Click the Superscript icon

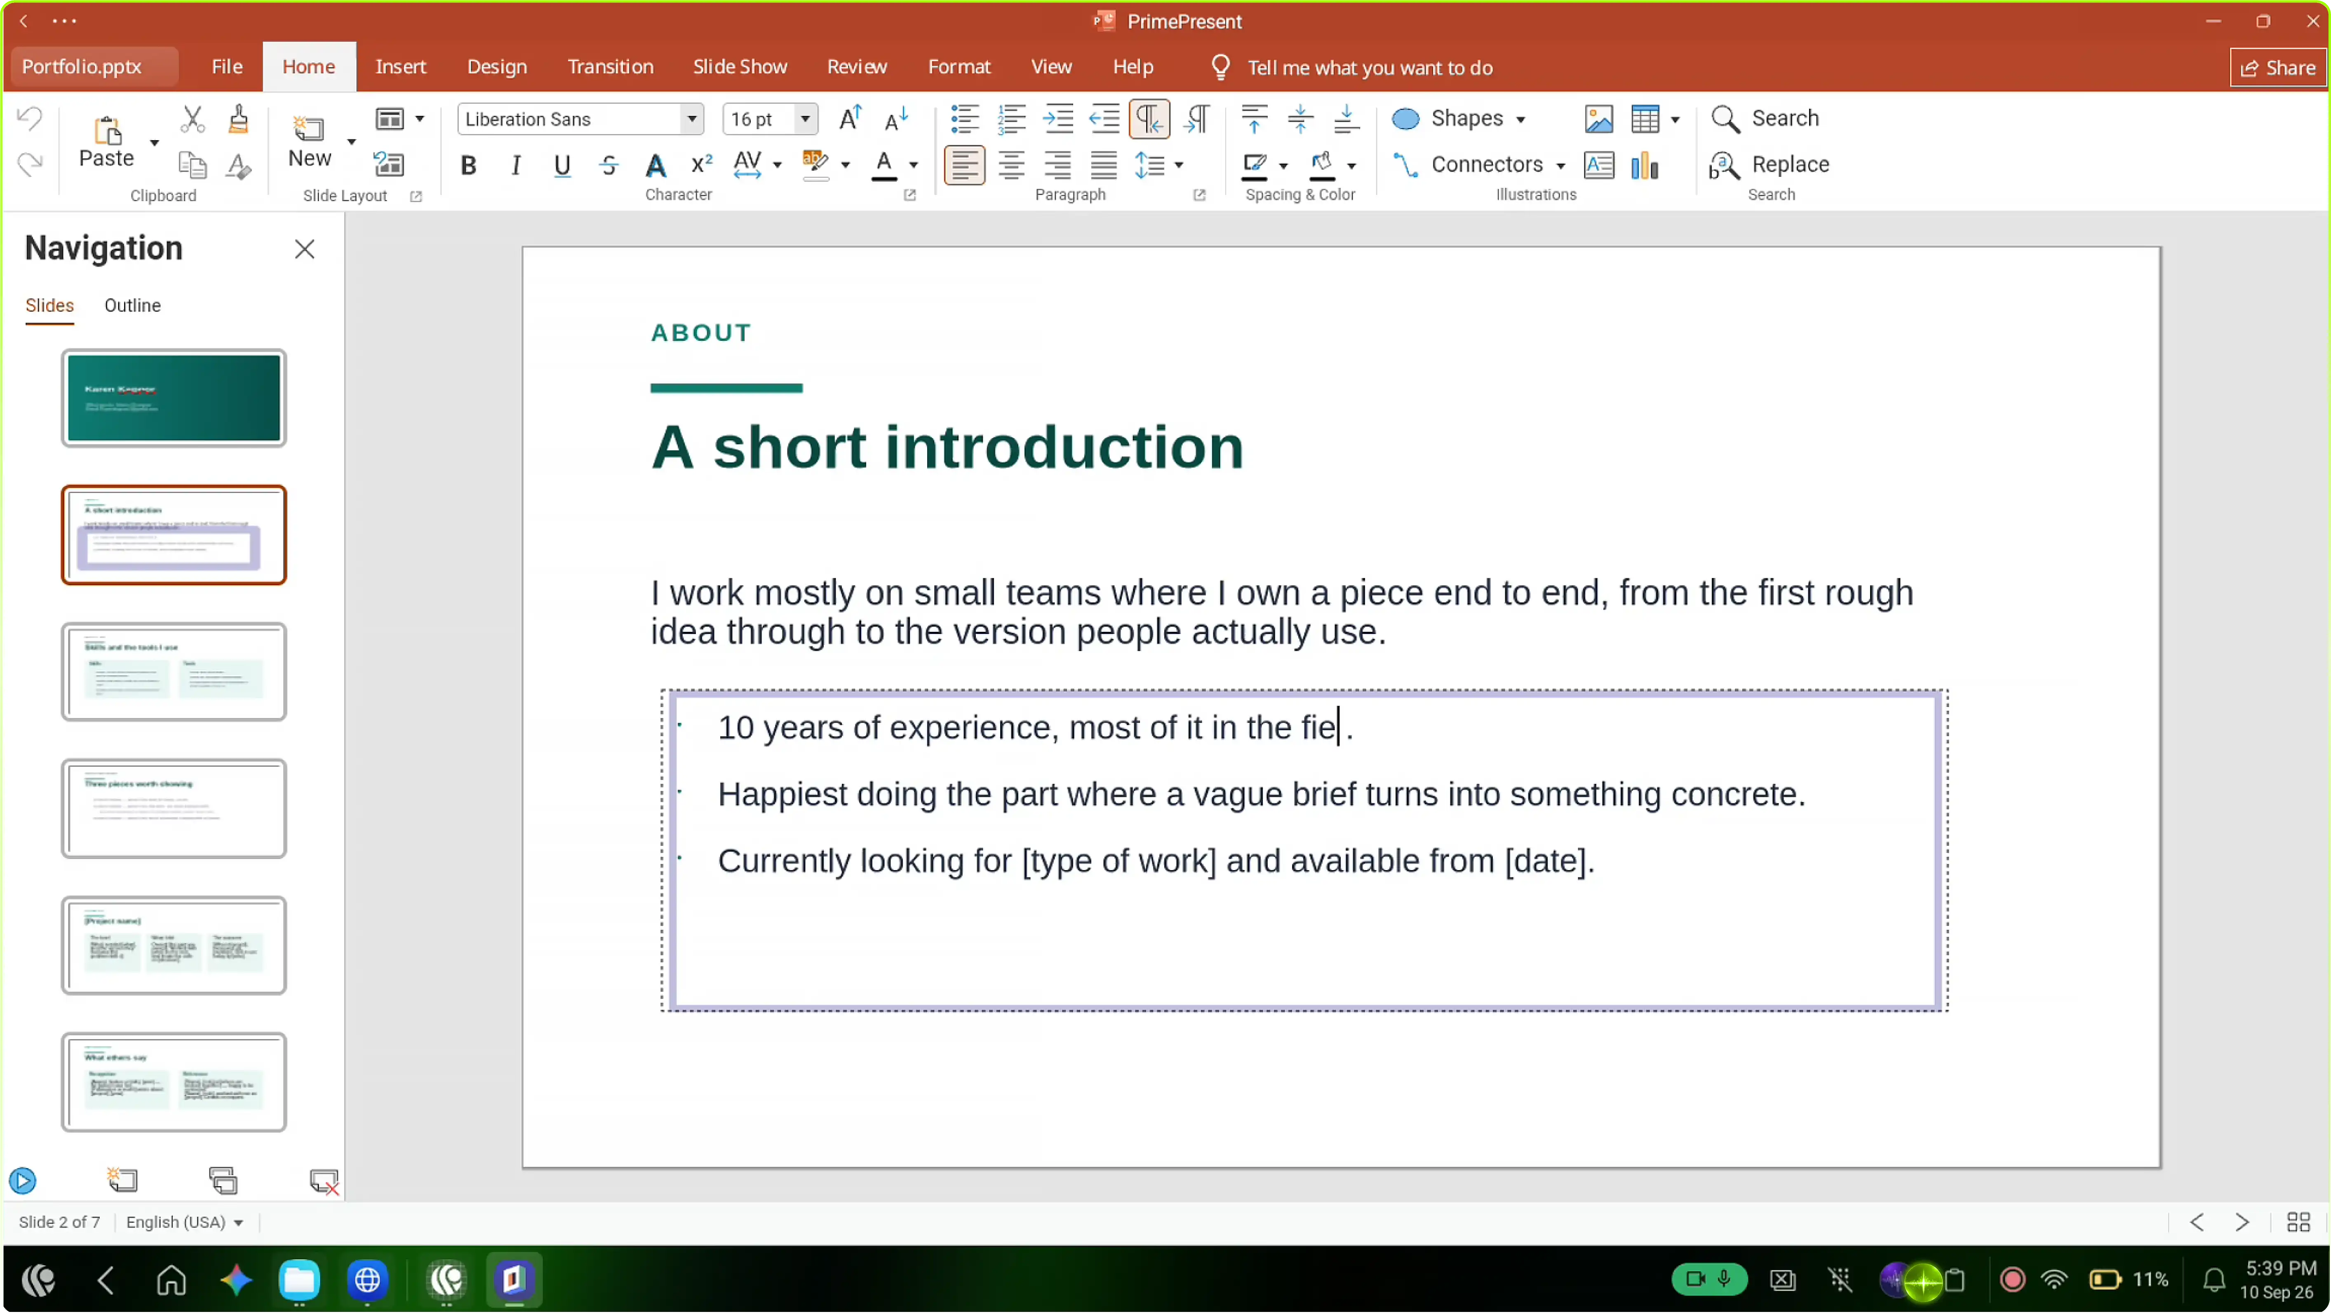701,165
